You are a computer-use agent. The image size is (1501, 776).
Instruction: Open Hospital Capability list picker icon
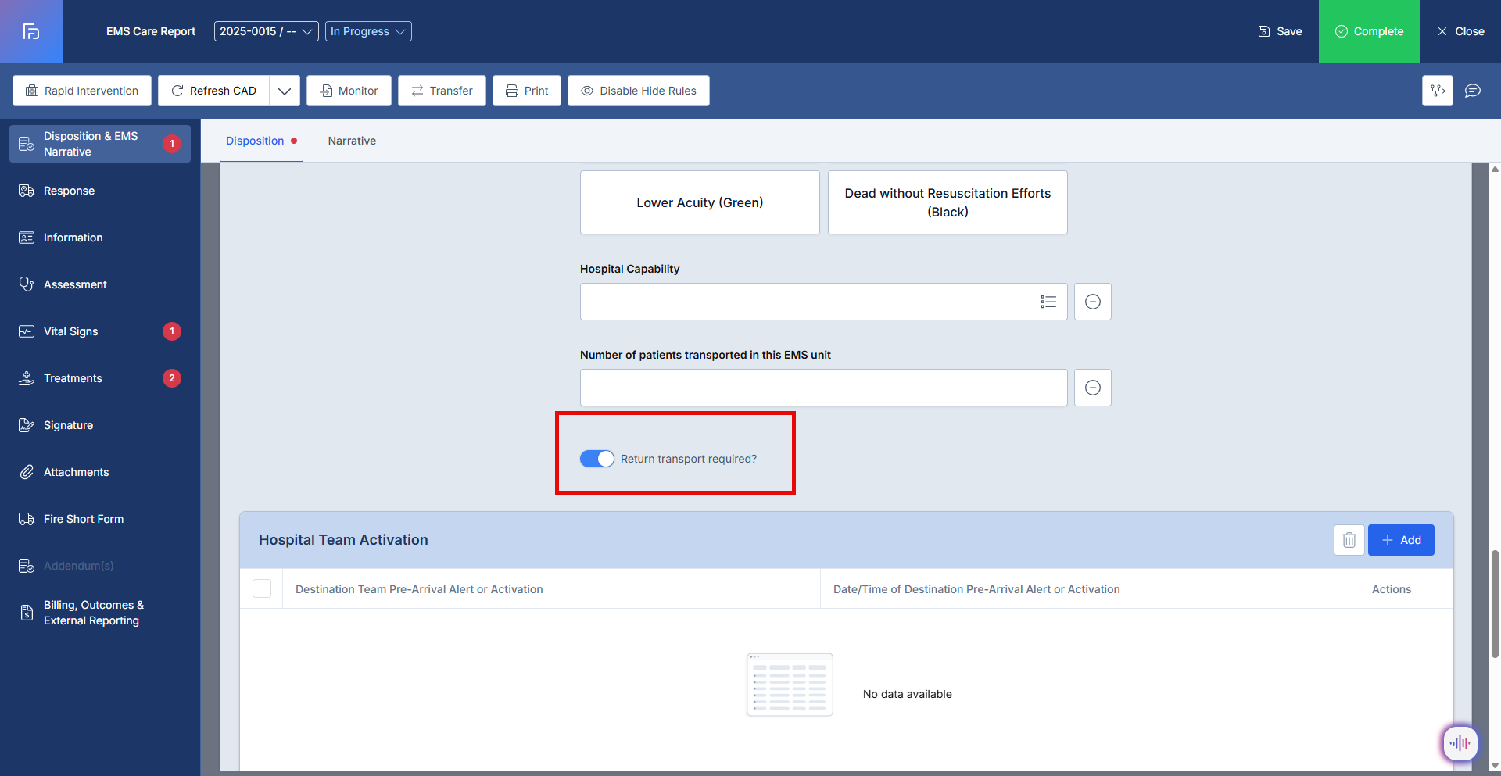[x=1048, y=302]
